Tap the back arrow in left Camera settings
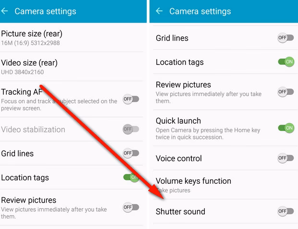Screen dimensions: 298x229 tap(4, 11)
